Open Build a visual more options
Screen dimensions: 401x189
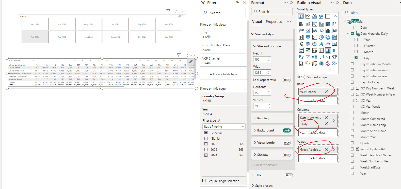pyautogui.click(x=332, y=3)
